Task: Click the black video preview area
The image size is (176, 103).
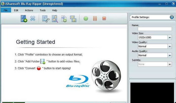Action: (x=152, y=93)
